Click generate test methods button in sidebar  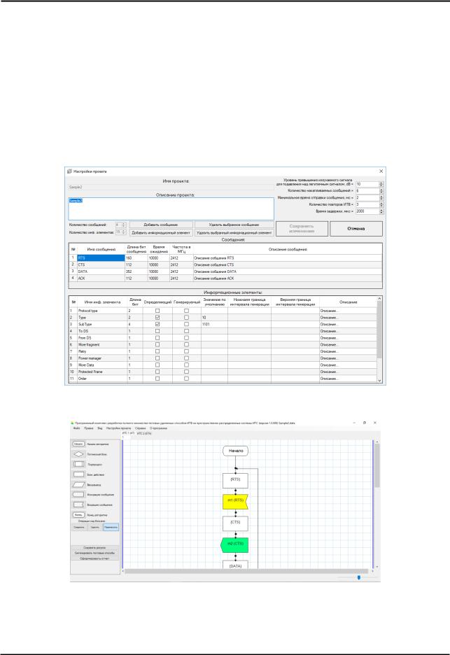tap(95, 553)
